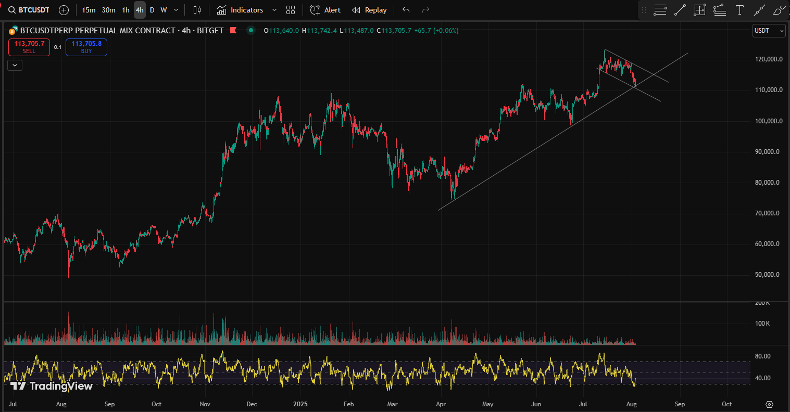
Task: Select the pattern channel line tool
Action: point(759,10)
